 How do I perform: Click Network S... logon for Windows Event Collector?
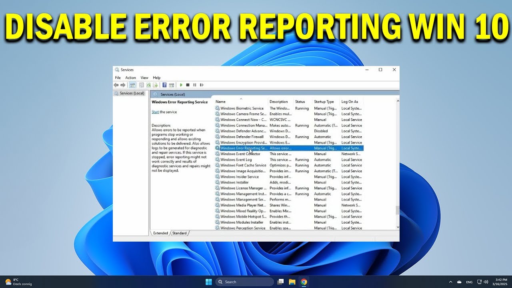pyautogui.click(x=351, y=154)
